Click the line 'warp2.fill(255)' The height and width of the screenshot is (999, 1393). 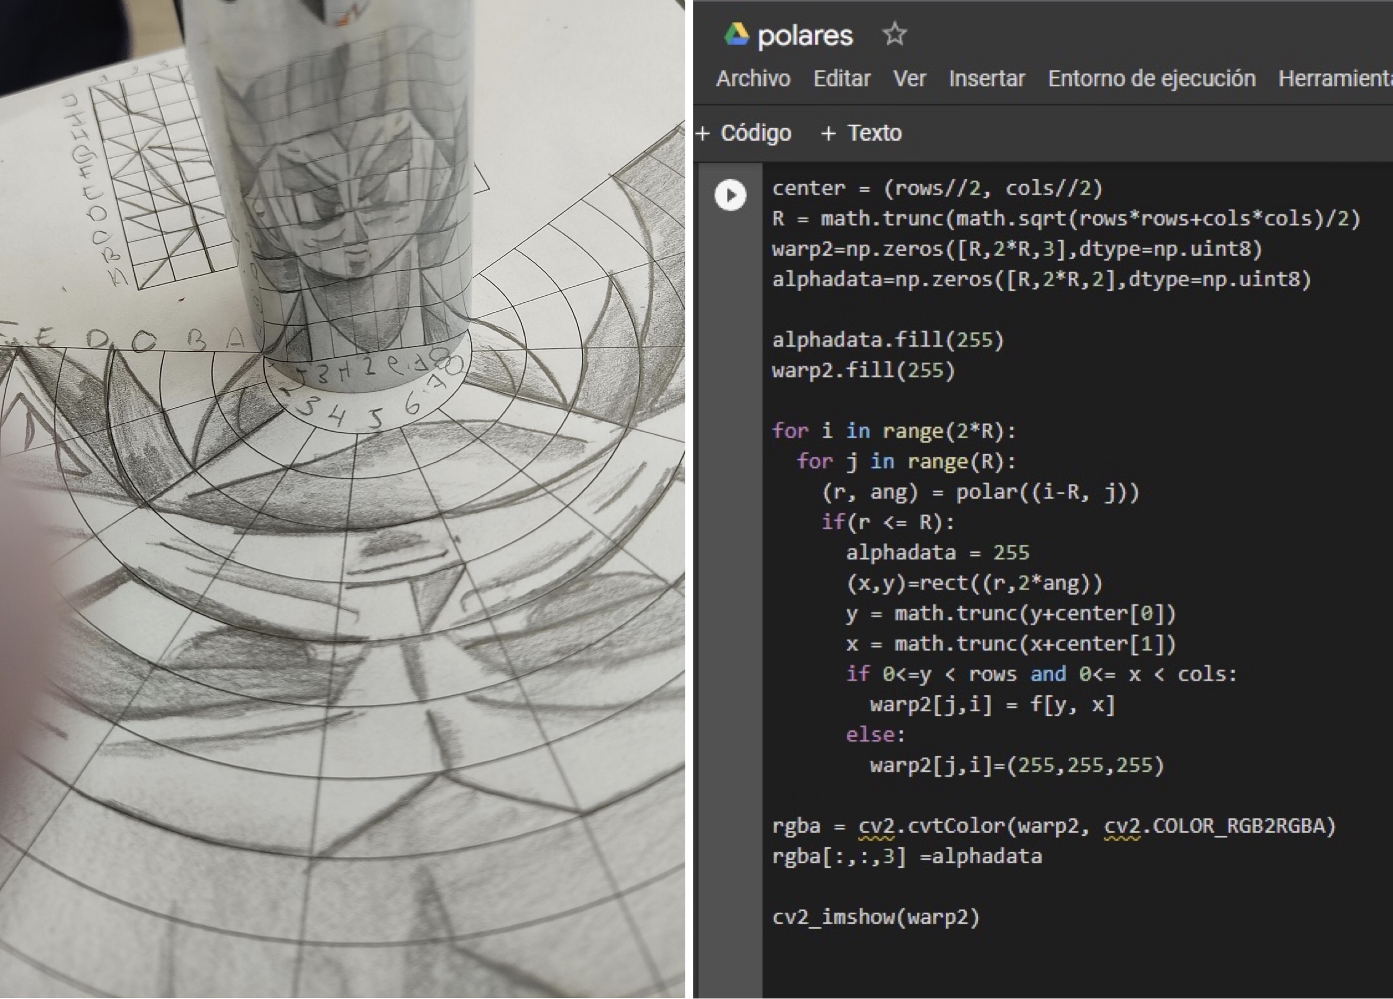click(863, 370)
